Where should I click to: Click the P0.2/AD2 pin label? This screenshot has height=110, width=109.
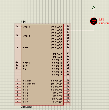point(57,33)
